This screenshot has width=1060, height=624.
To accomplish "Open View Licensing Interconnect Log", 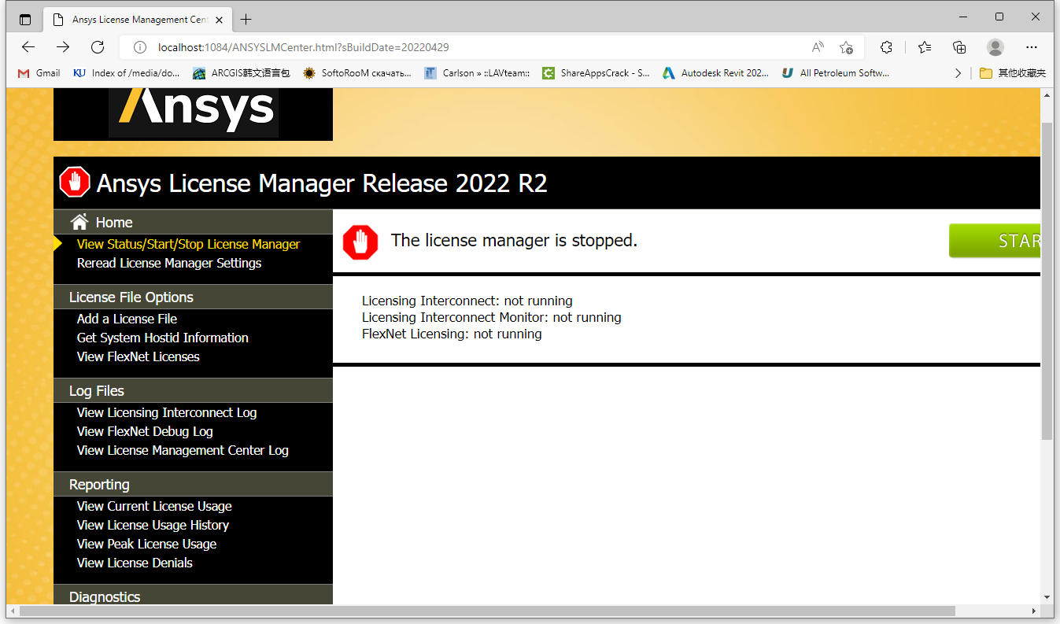I will coord(167,412).
